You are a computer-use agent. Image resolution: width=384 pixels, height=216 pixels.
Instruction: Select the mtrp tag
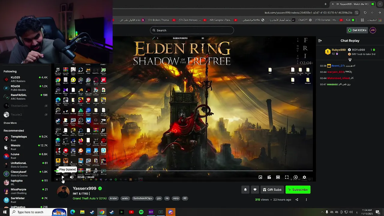click(x=176, y=198)
